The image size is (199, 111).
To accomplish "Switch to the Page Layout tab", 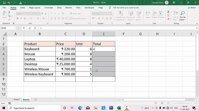I will (35, 8).
